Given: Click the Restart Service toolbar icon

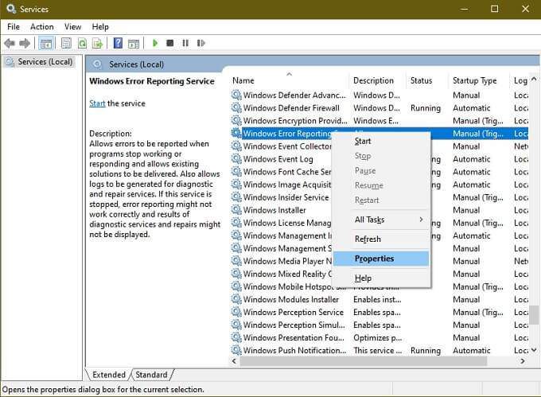Looking at the screenshot, I should click(x=200, y=43).
